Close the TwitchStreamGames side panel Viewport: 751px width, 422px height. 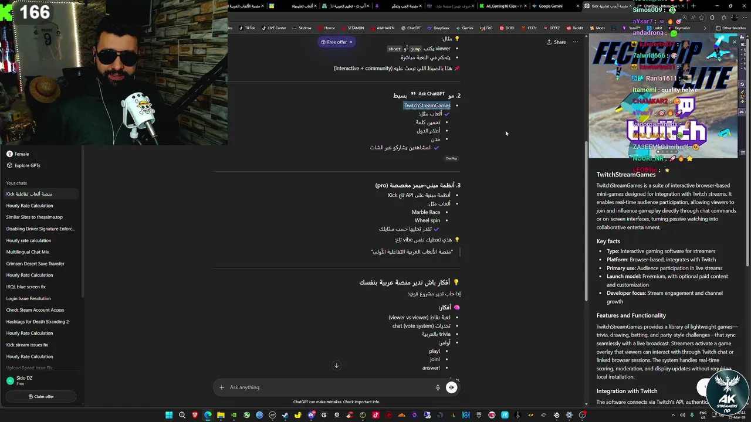coord(734,42)
